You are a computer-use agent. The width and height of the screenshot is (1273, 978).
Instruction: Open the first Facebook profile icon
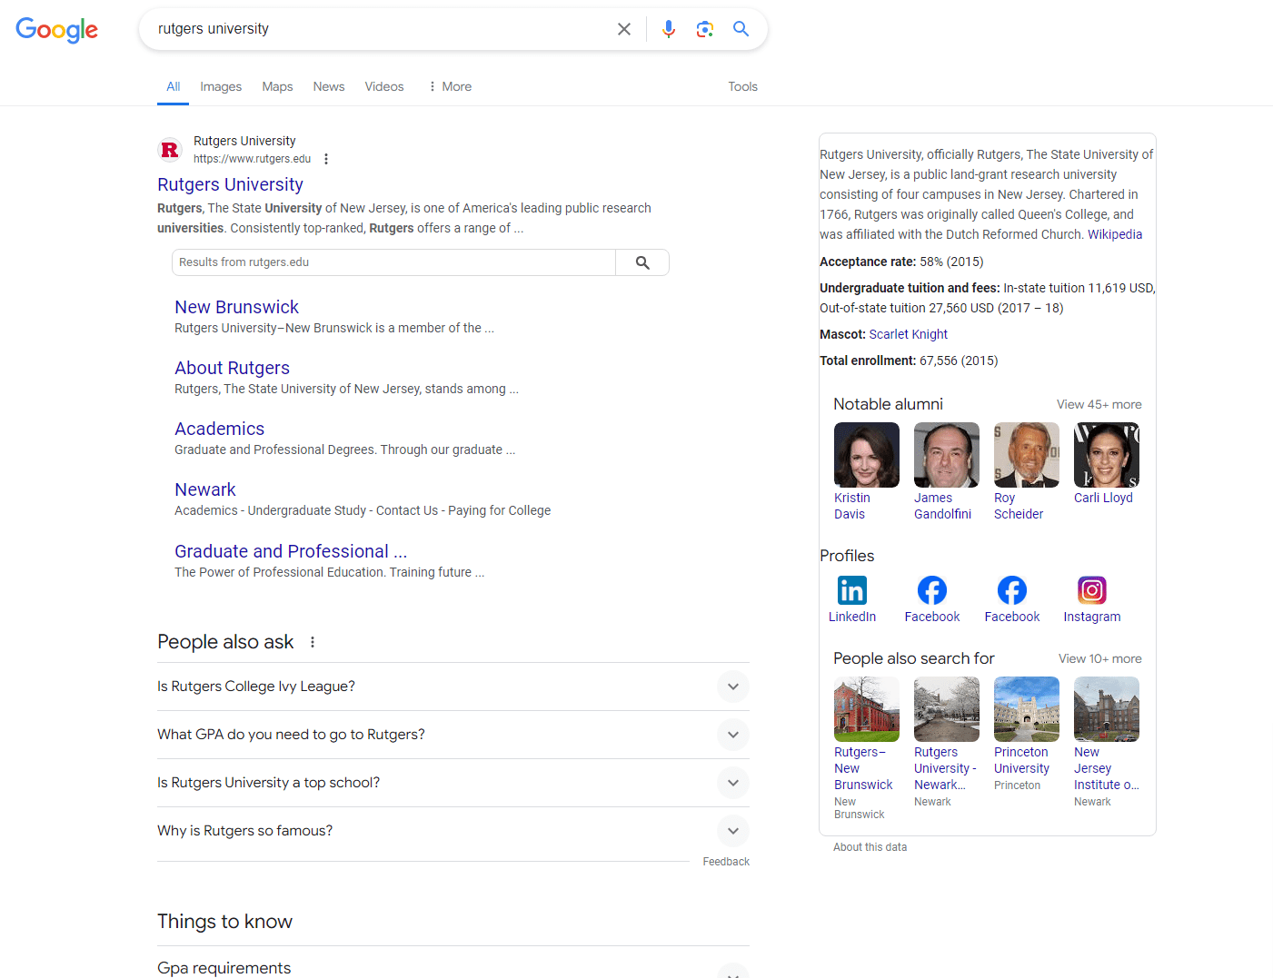click(931, 589)
